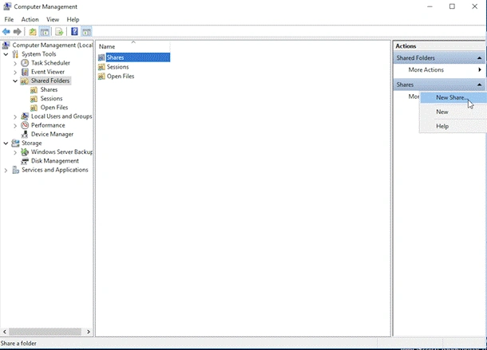Screen dimensions: 487x350
Task: Expand Local Users and Groups node
Action: point(15,116)
